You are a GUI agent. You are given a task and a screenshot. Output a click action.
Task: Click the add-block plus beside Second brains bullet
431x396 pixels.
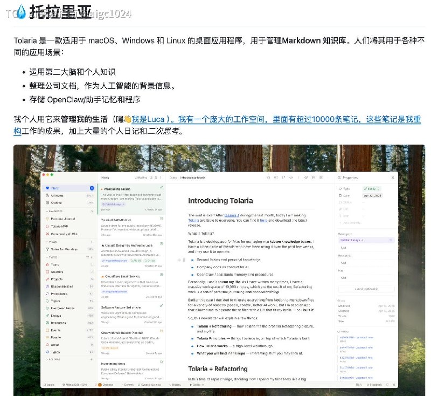tap(179, 260)
